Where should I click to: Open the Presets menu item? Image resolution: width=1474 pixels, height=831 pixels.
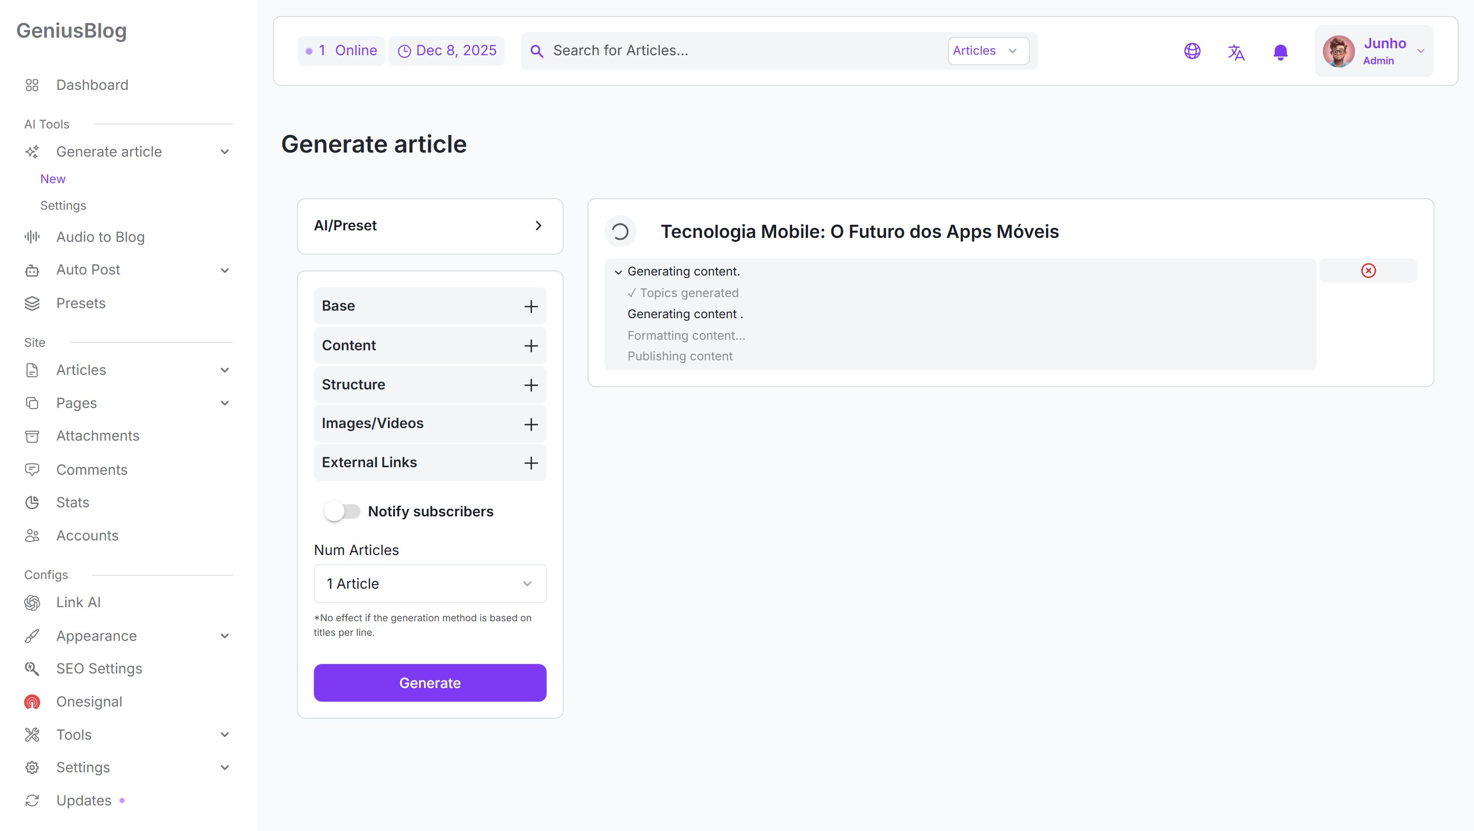[x=81, y=303]
